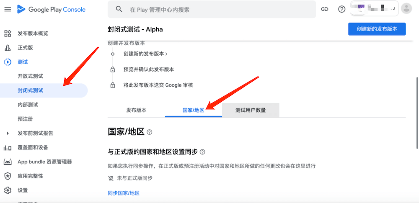419x203 pixels.
Task: Click the 同步国家/地区 link
Action: tap(123, 193)
